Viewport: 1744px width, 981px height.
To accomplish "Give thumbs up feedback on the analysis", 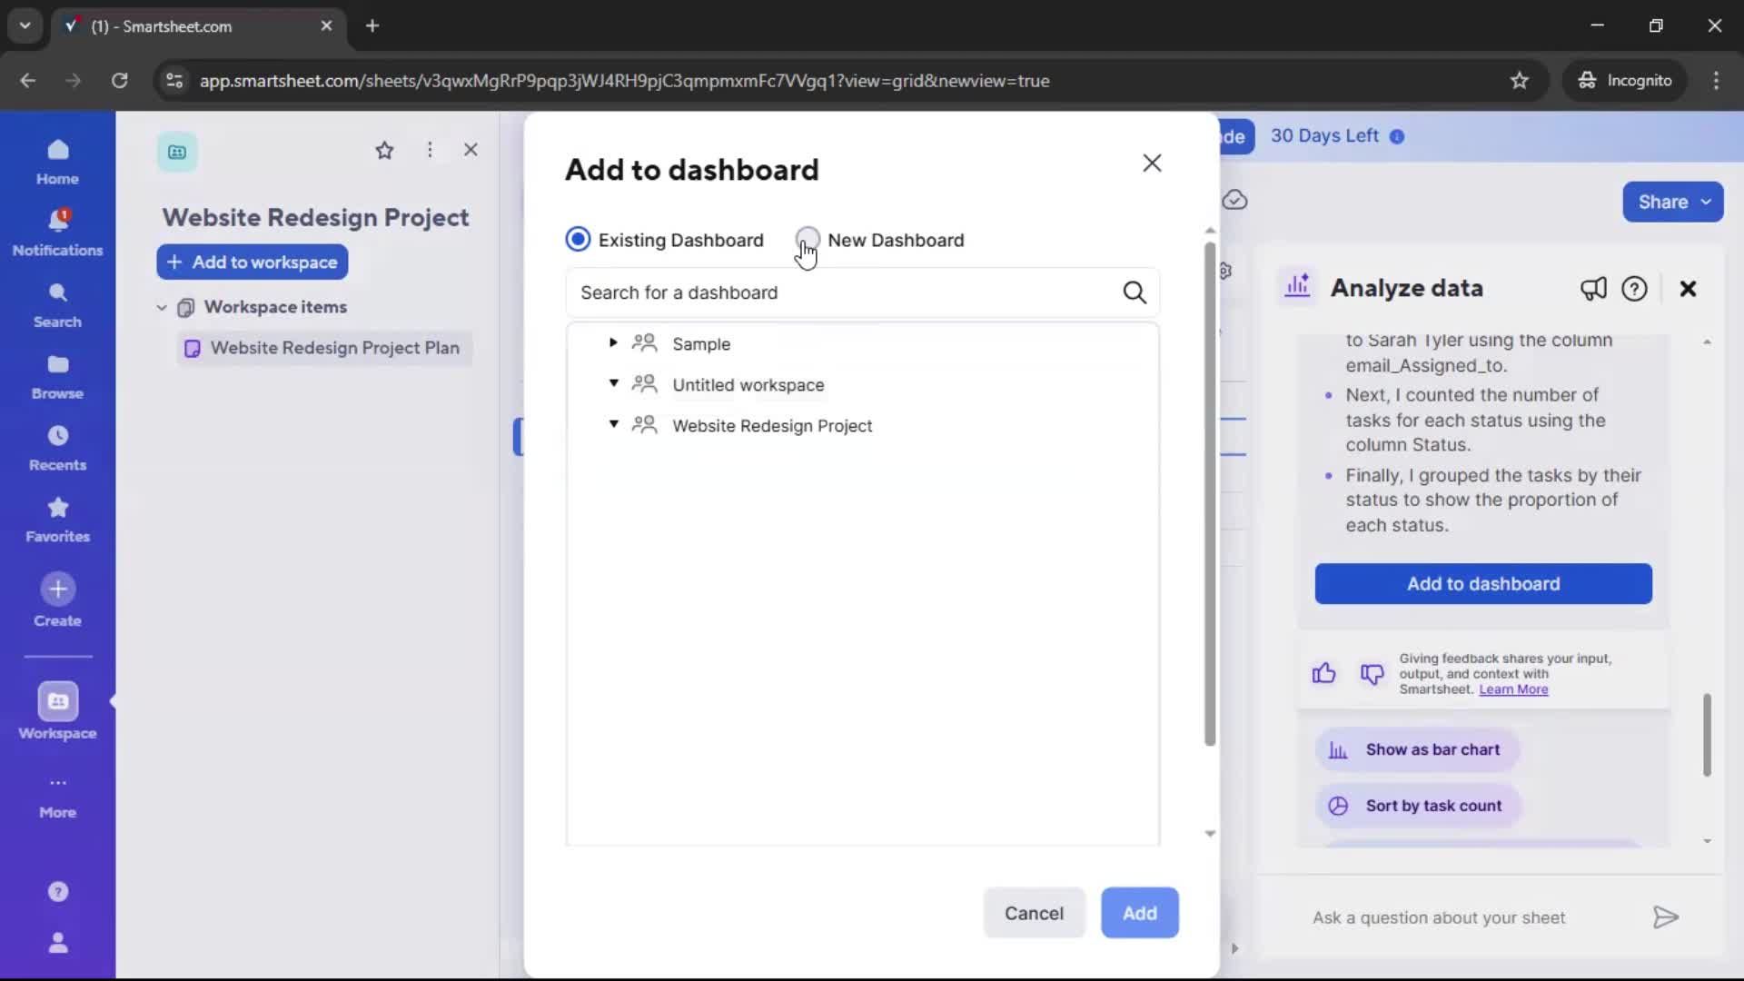I will 1324,674.
